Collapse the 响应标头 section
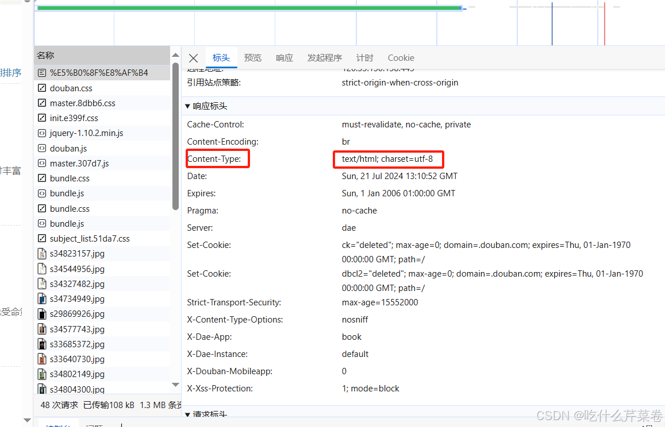 (x=187, y=106)
